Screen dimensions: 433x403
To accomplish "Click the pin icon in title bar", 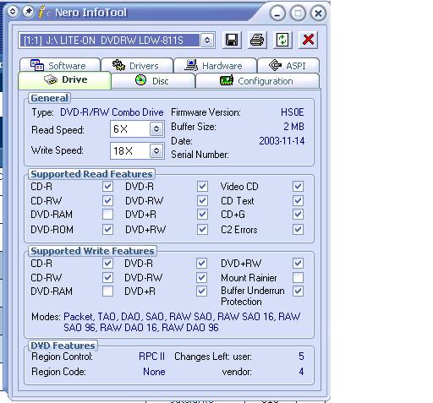I will [x=28, y=12].
